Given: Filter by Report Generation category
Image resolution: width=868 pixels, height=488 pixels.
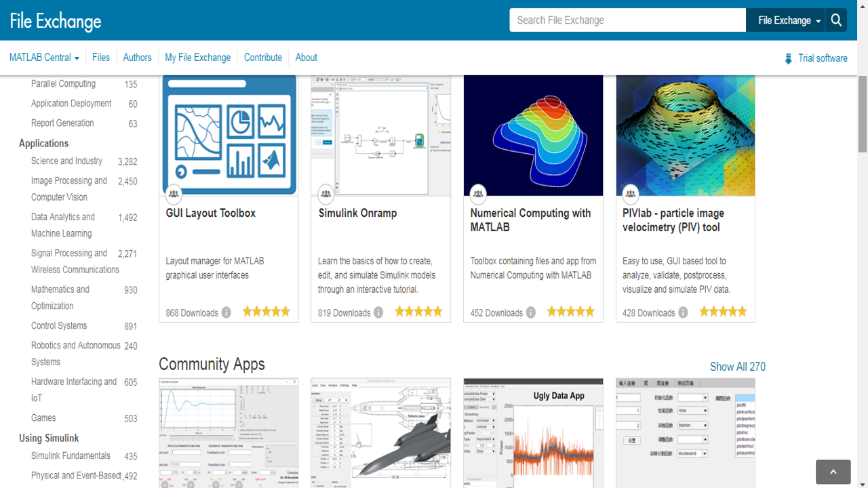Looking at the screenshot, I should [62, 123].
